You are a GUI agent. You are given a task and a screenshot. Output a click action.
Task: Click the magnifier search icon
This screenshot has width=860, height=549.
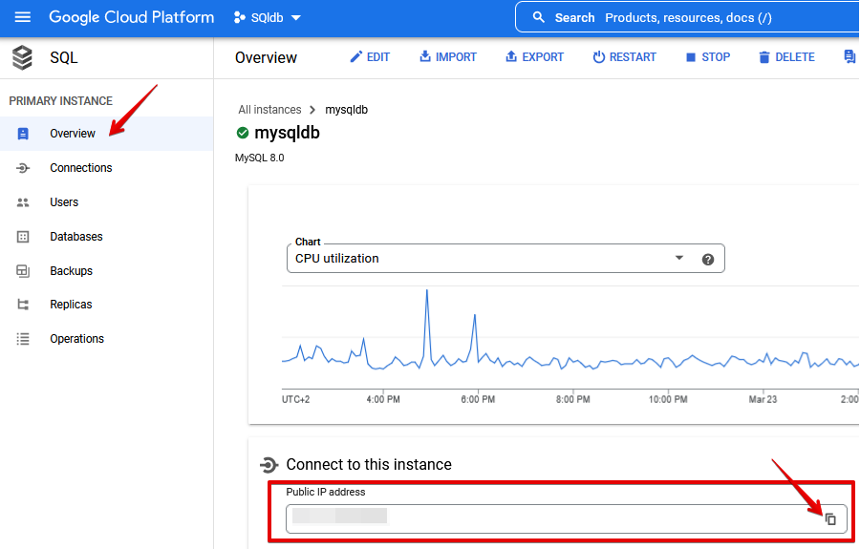point(539,17)
